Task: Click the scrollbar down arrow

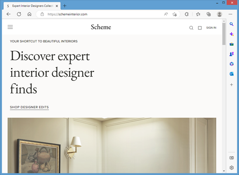Action: coord(224,171)
